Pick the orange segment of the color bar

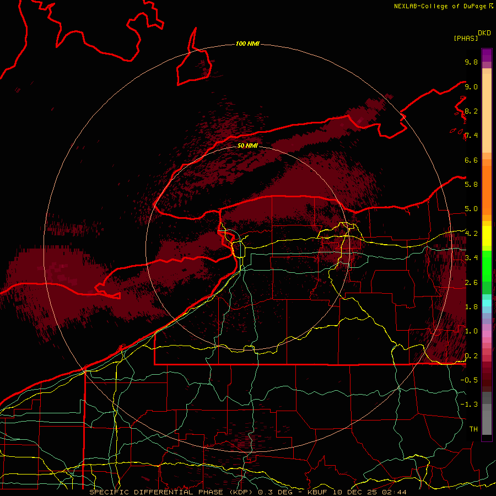pos(487,190)
